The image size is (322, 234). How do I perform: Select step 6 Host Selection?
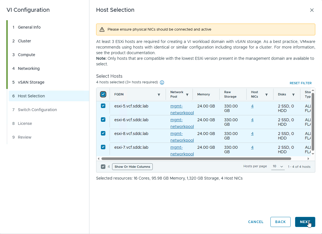pyautogui.click(x=49, y=96)
